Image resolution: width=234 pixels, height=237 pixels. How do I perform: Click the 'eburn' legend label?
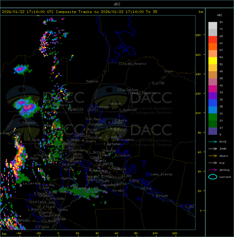point(224,156)
